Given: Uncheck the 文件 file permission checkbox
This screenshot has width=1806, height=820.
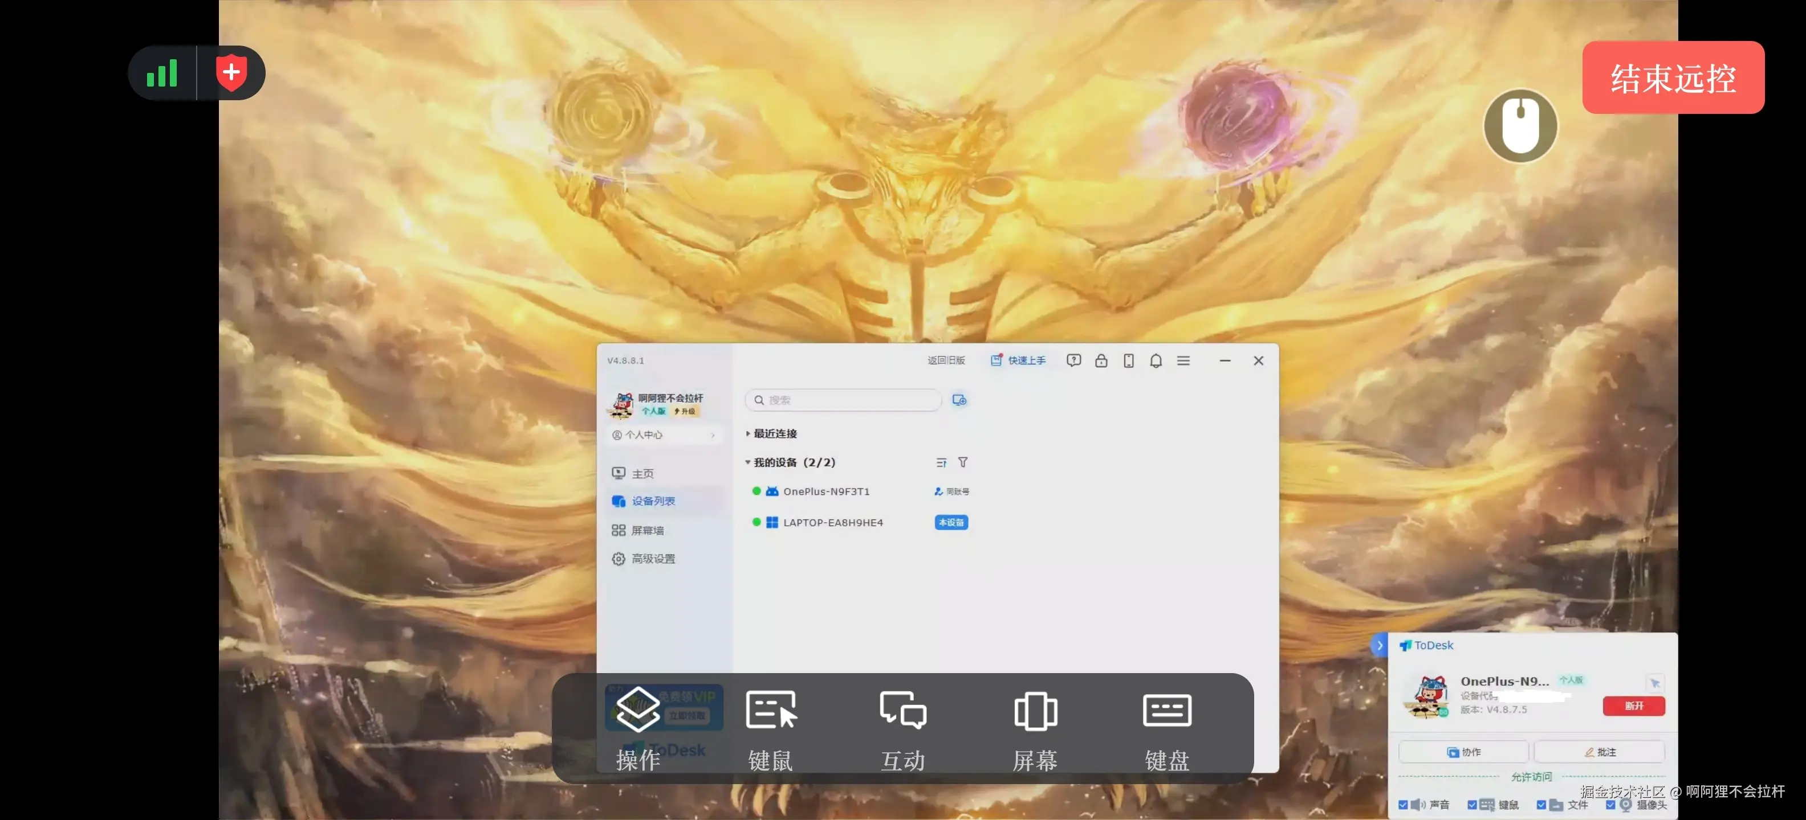Looking at the screenshot, I should [x=1541, y=805].
